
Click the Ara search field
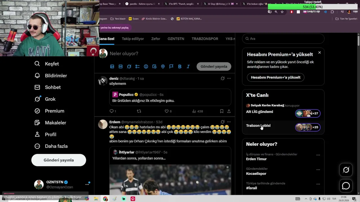pos(283,39)
